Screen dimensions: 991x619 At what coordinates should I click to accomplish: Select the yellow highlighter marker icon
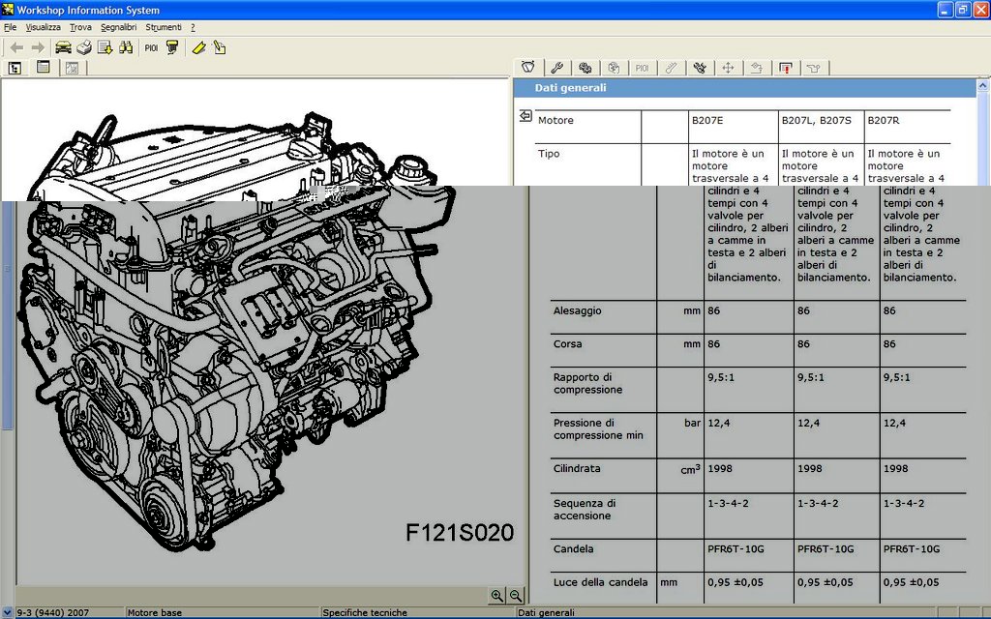click(x=198, y=47)
